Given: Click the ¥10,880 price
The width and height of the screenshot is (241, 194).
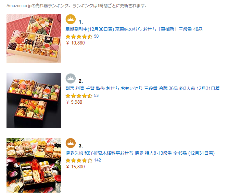Looking at the screenshot, I should click(x=75, y=43).
